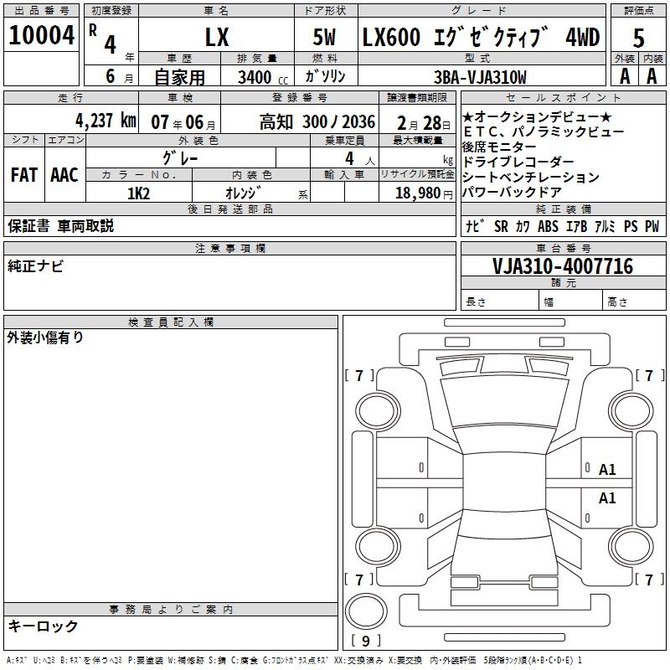Select grade text LX600 エグゼクティブ 4WD

481,37
